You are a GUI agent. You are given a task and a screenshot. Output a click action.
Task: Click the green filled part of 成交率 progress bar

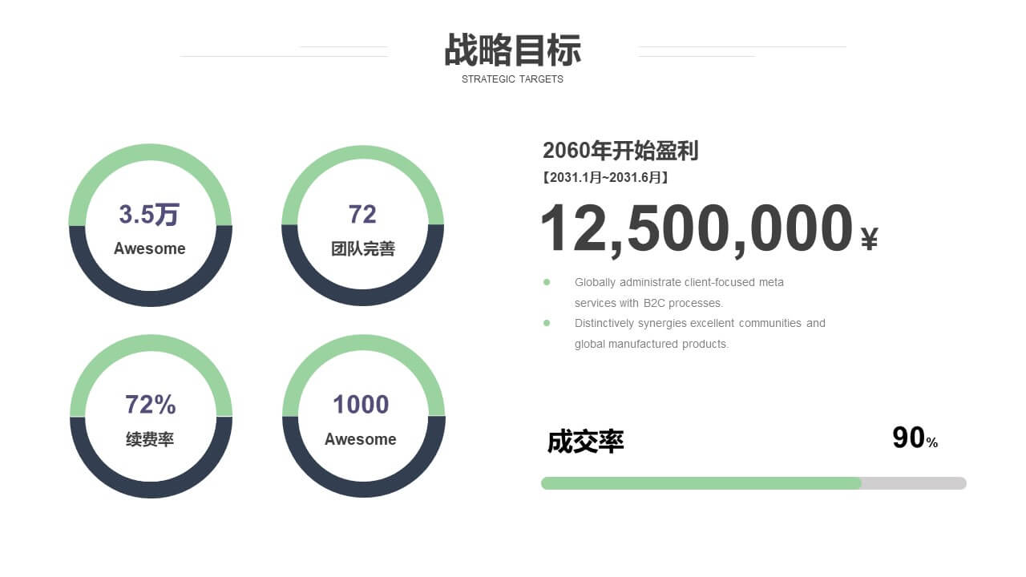click(x=701, y=483)
